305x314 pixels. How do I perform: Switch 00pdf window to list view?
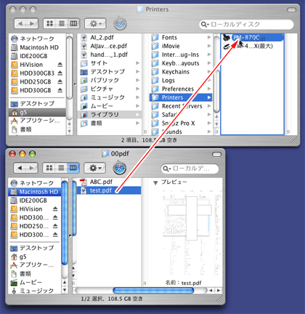(61, 168)
